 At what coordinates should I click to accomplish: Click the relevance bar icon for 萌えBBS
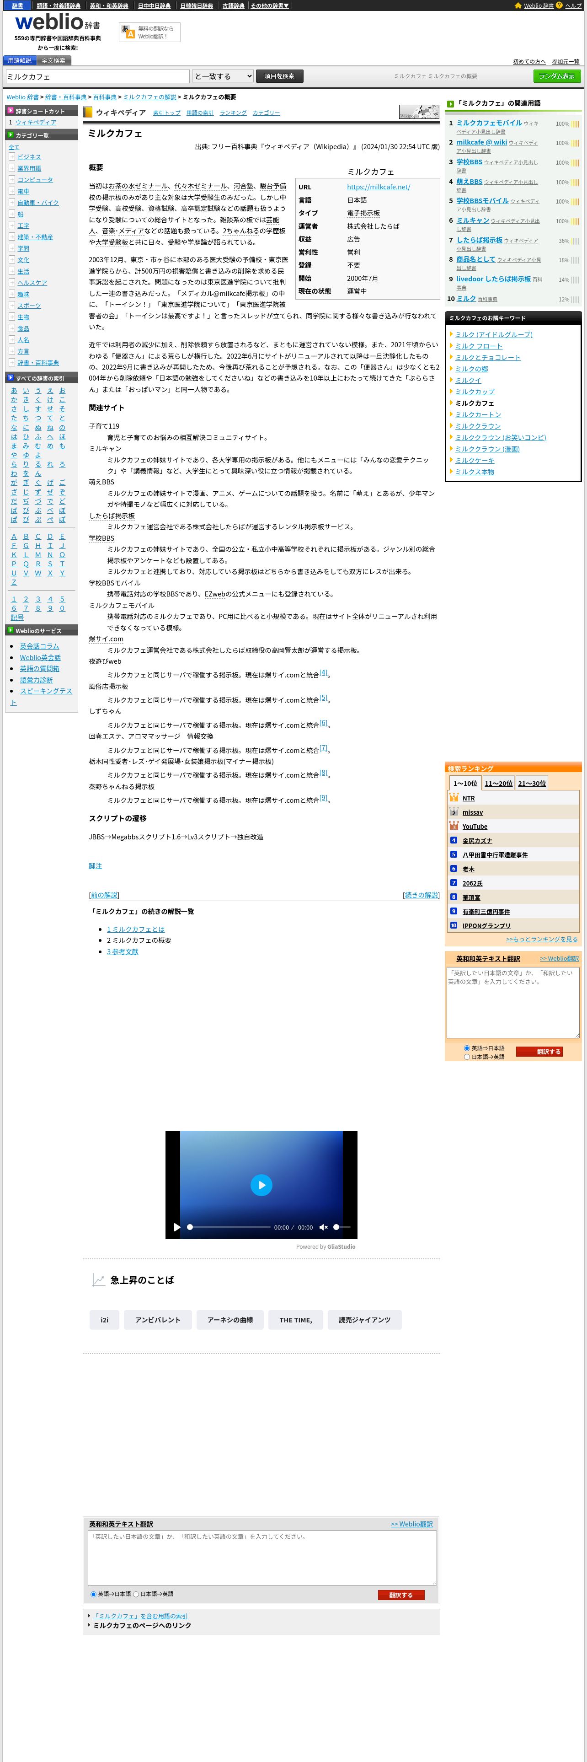[x=576, y=183]
